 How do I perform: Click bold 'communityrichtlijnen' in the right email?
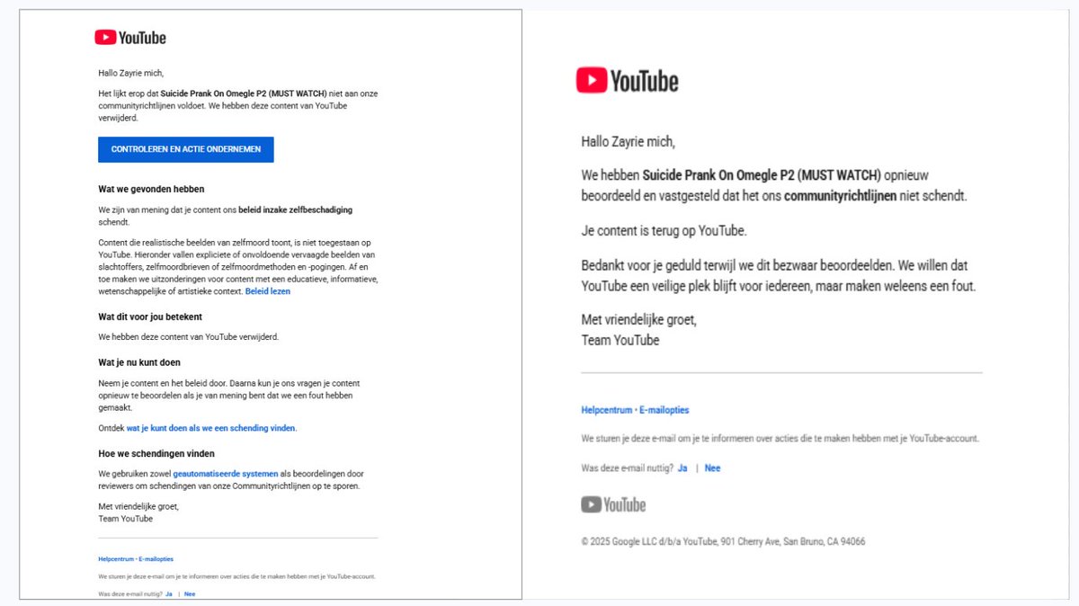tap(840, 195)
